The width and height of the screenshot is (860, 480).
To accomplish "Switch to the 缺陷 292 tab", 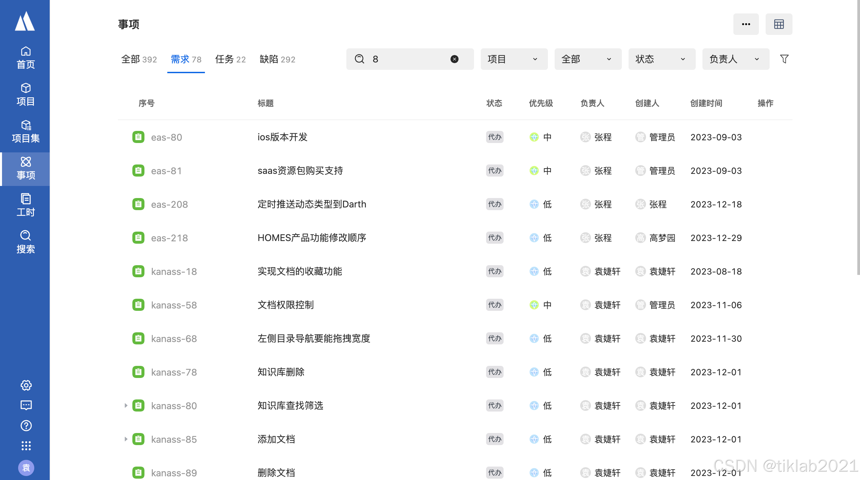I will [x=277, y=59].
